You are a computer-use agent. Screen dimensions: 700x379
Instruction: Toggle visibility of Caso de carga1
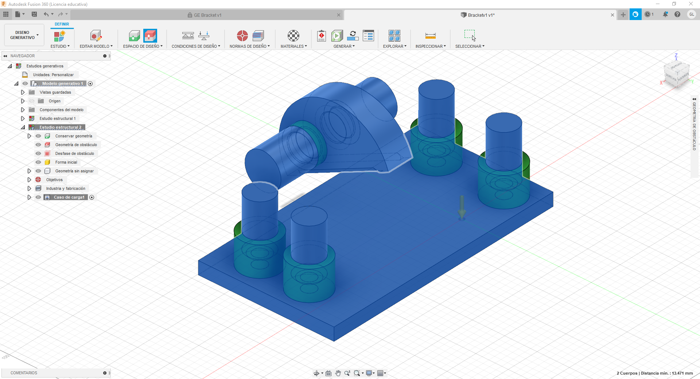(38, 197)
